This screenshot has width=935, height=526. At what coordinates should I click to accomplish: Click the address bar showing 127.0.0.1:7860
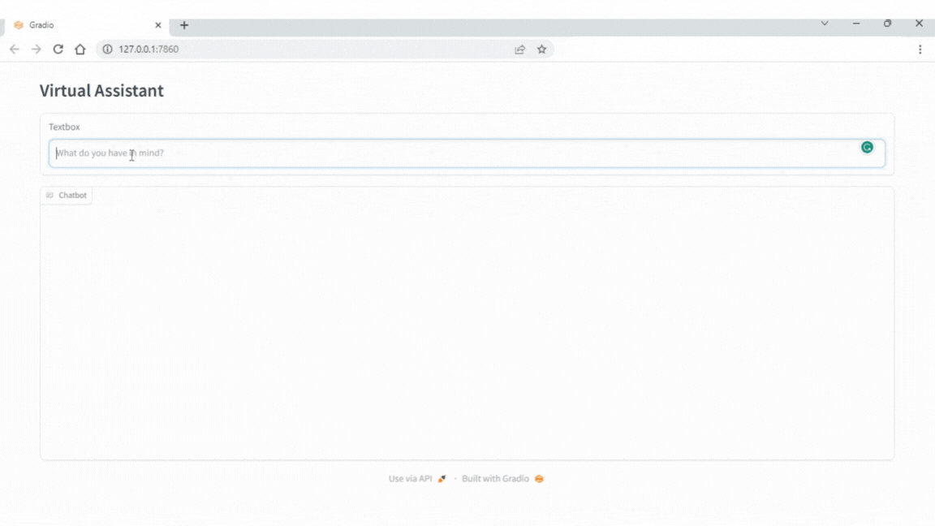tap(325, 50)
